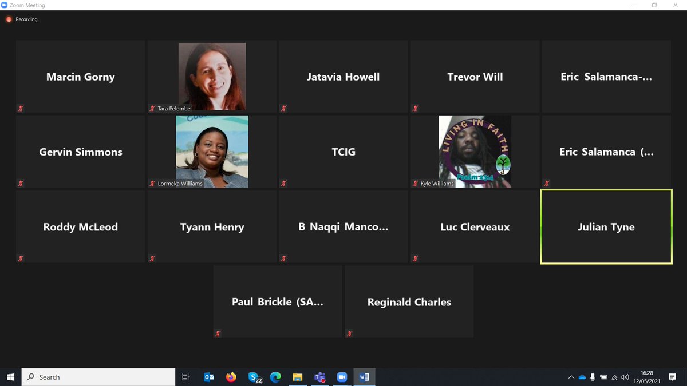Click the muted mic icon on Eric Salamanca ( tile
Screen dimensions: 687x386
[x=547, y=184]
